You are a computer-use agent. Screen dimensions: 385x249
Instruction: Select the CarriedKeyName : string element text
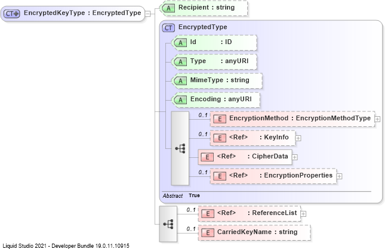(257, 232)
